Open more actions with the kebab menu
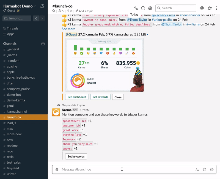220x179 pixels. point(216,8)
